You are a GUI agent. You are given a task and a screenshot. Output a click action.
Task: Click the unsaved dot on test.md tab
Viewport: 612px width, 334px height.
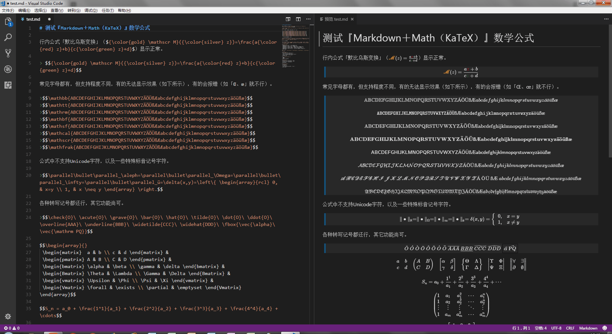coord(49,19)
